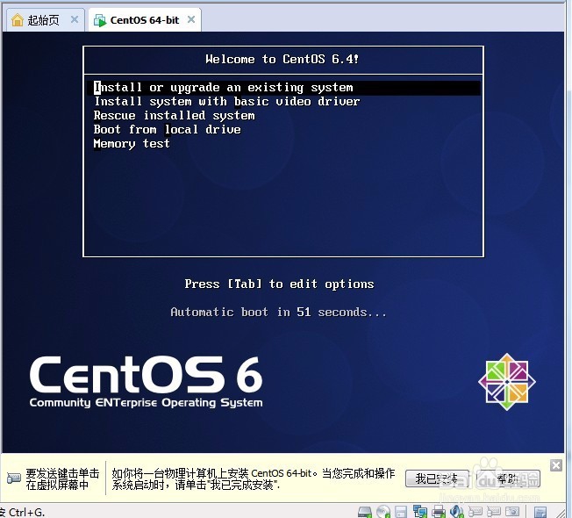Click the 我已完成安装 button
The image size is (572, 518).
tap(437, 478)
